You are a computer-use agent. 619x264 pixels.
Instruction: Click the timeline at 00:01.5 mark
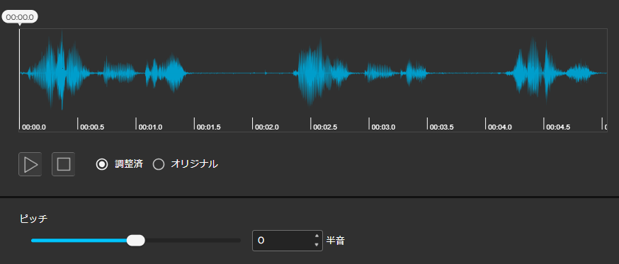click(x=208, y=127)
